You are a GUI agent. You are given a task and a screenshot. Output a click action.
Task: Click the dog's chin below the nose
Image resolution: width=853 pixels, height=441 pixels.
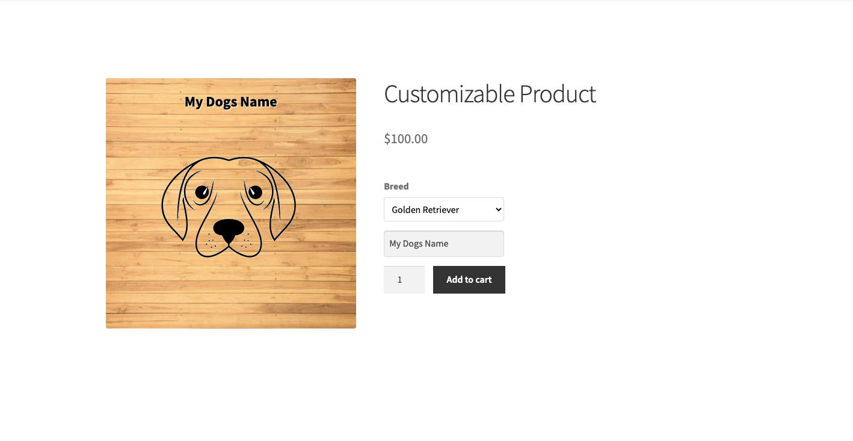click(x=229, y=250)
